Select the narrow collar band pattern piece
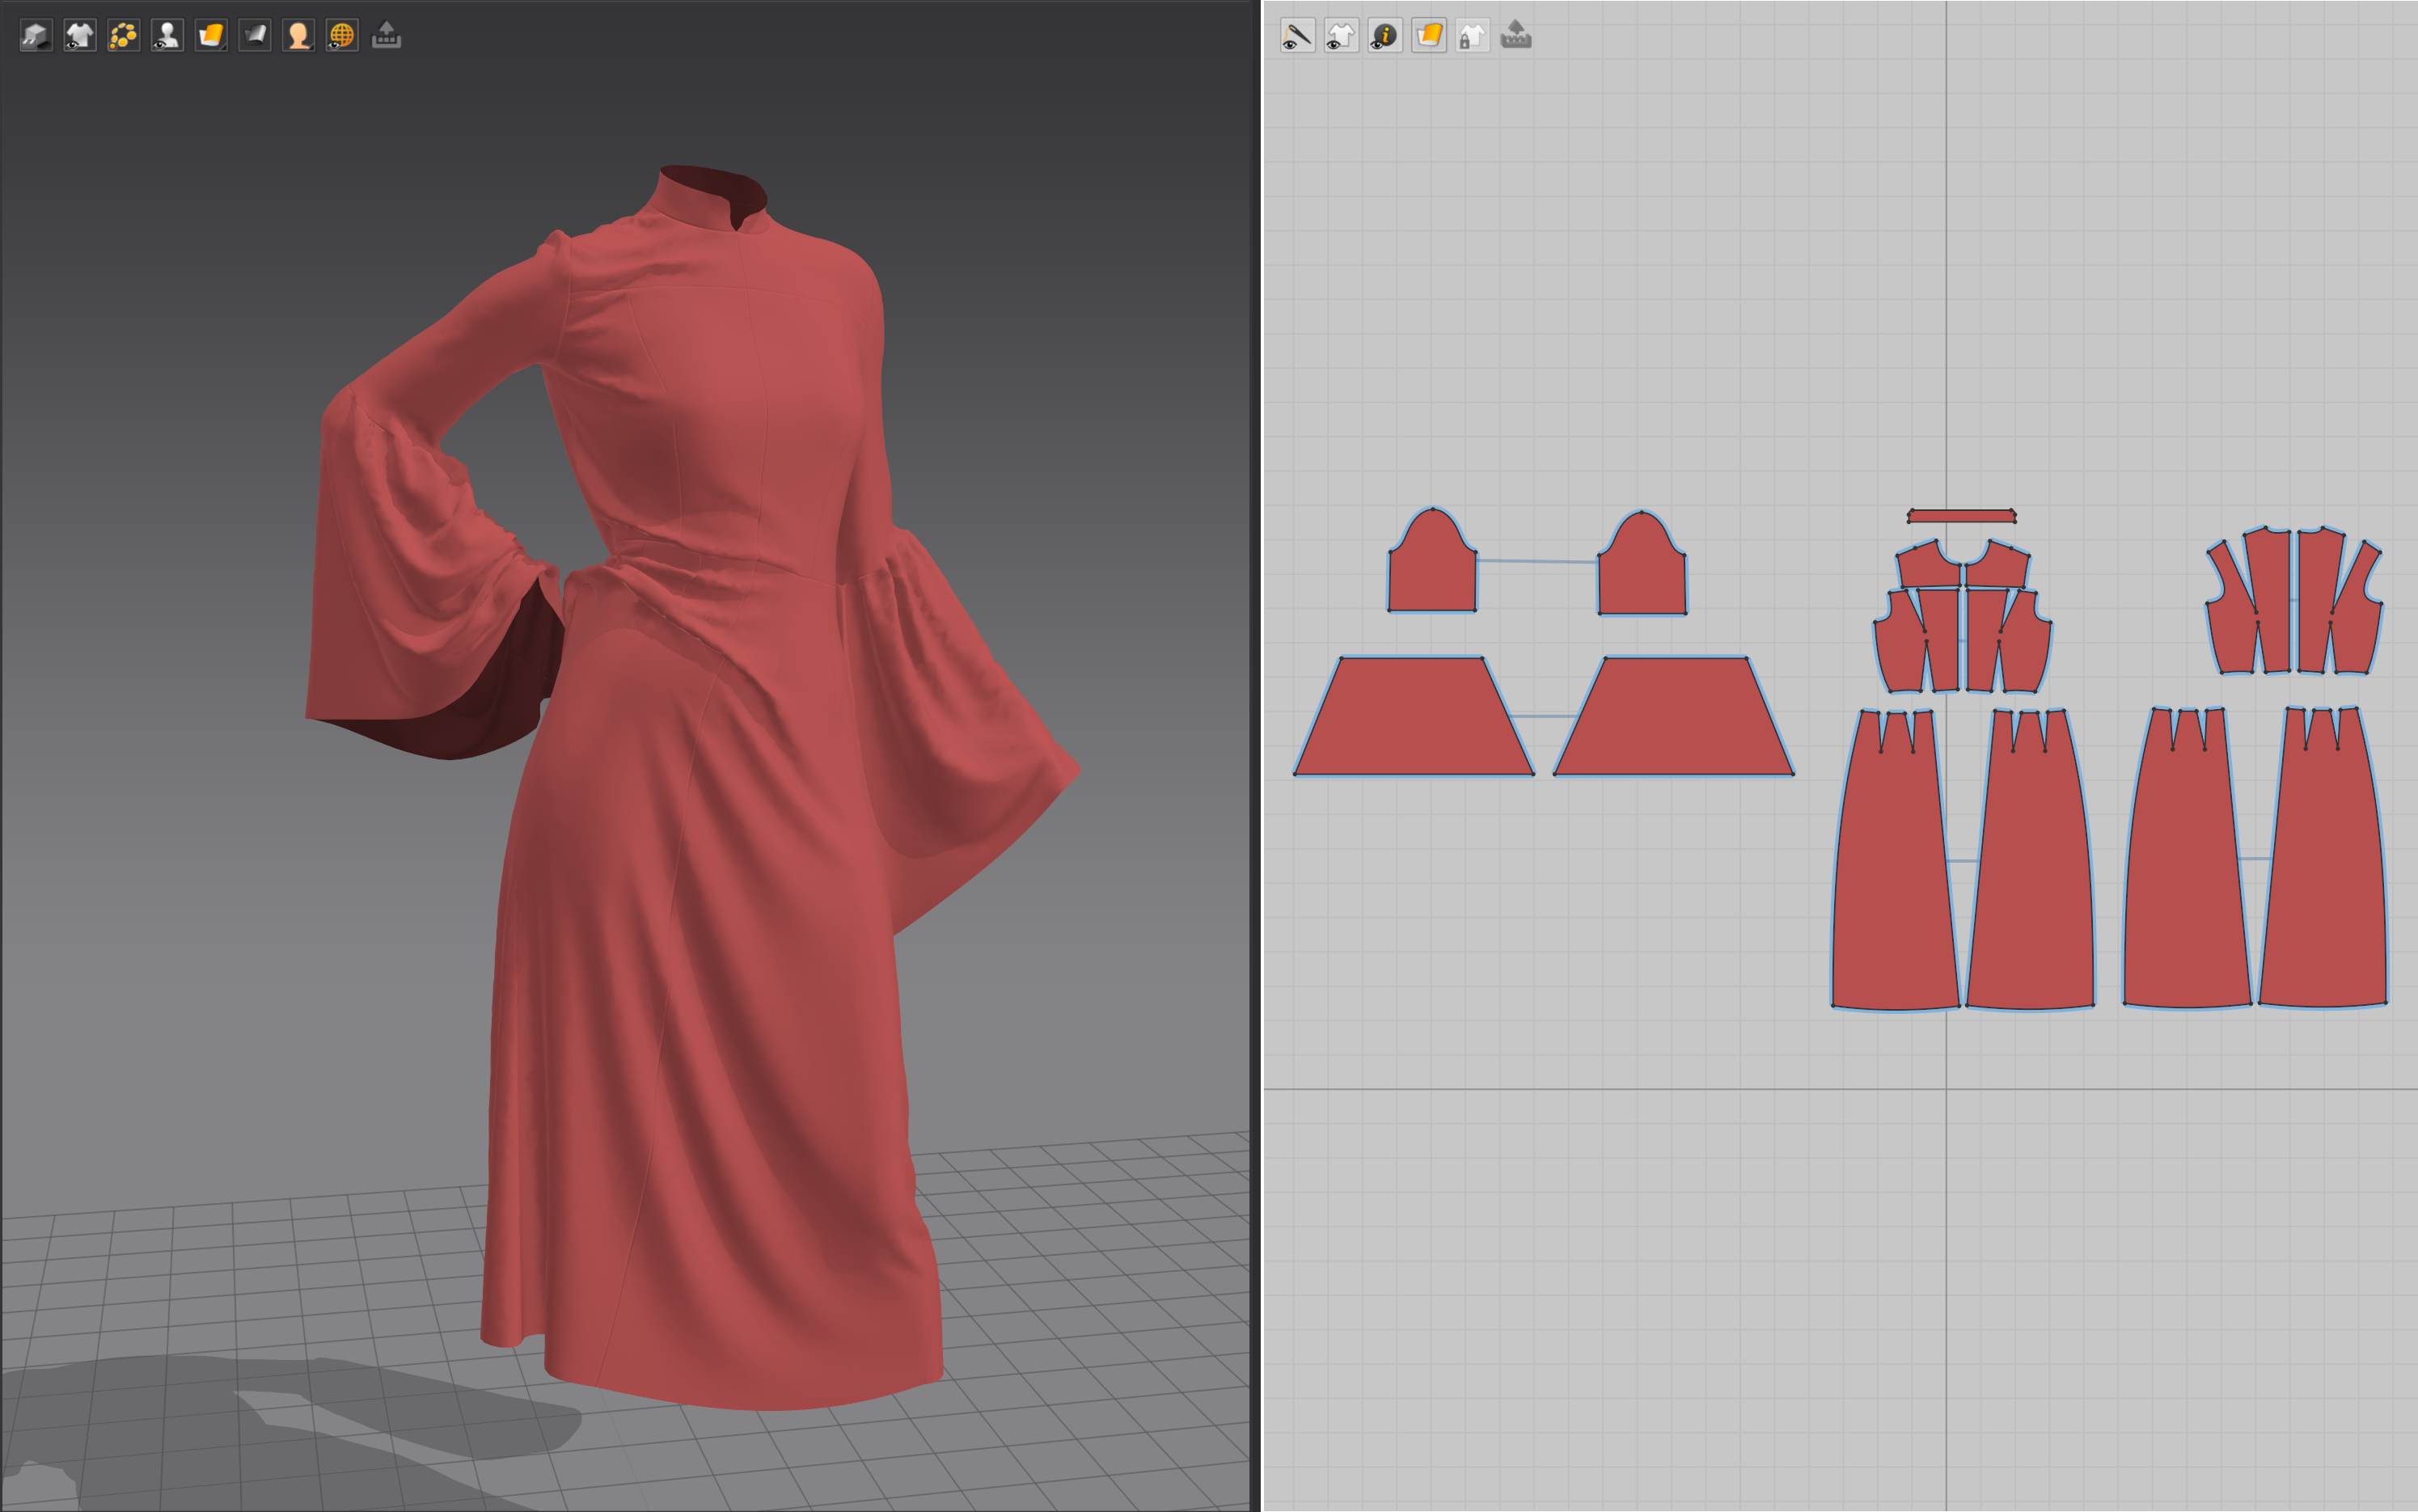The width and height of the screenshot is (2418, 1512). pos(1961,516)
